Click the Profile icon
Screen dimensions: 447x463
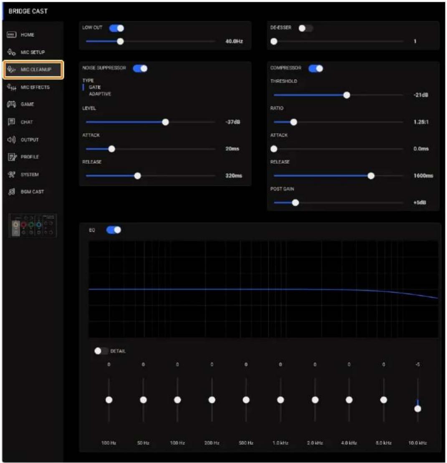pyautogui.click(x=12, y=157)
